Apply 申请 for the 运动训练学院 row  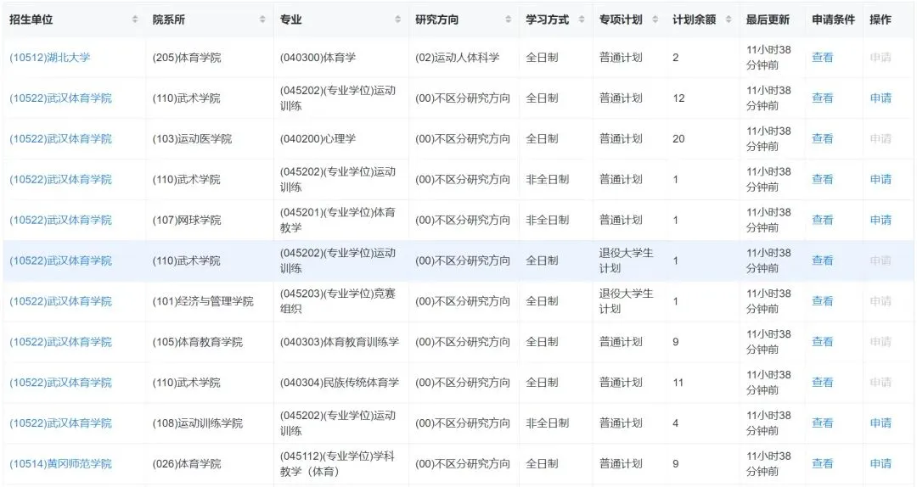coord(880,423)
